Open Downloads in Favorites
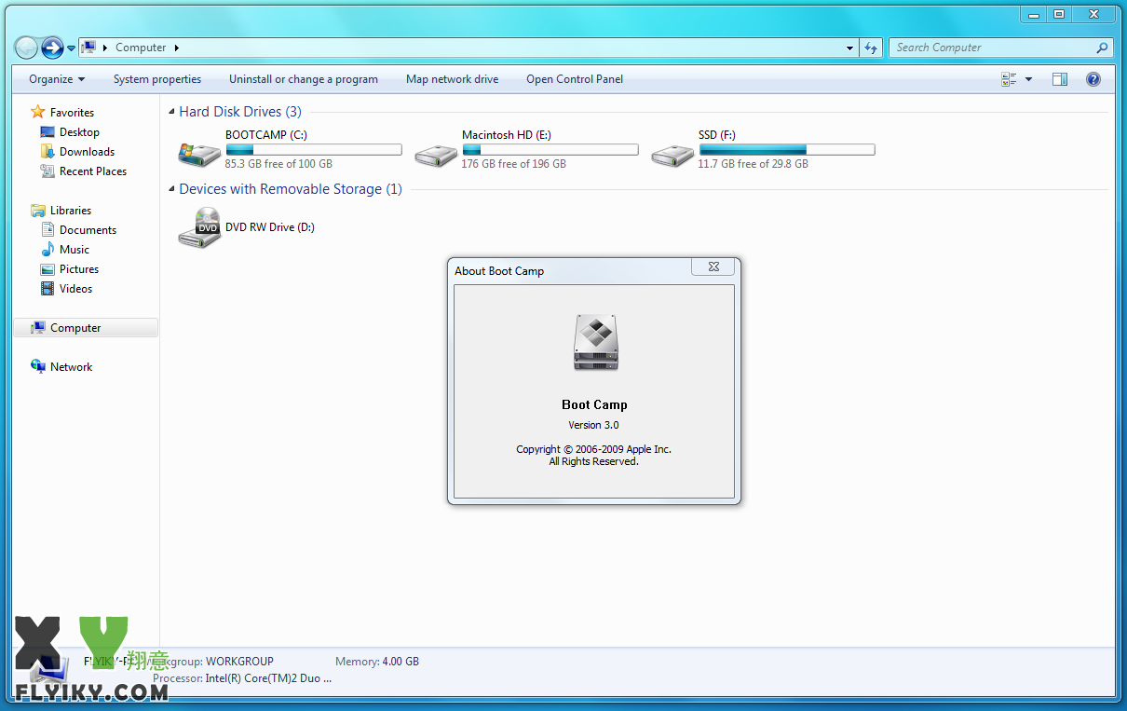The width and height of the screenshot is (1127, 711). coord(87,152)
